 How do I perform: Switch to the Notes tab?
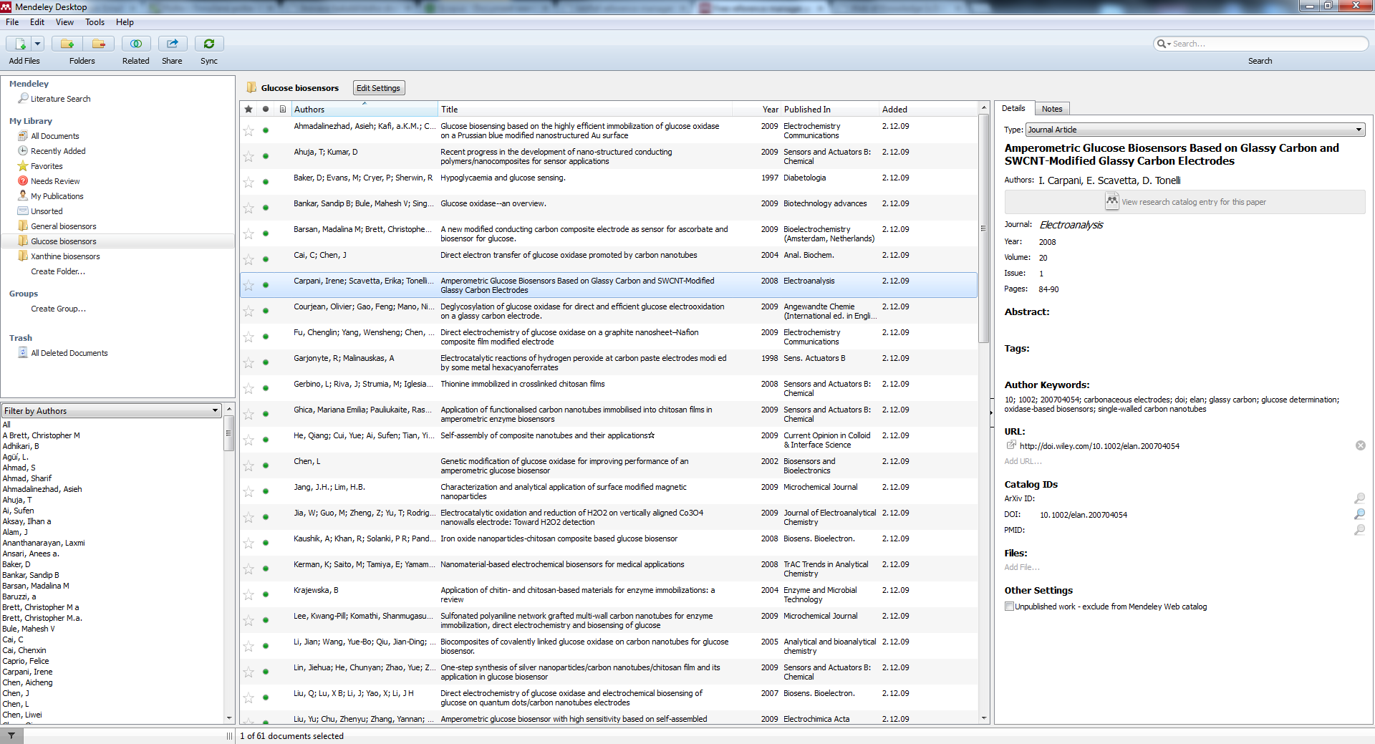[1052, 109]
